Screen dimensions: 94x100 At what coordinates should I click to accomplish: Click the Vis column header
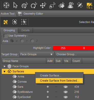tap(67, 61)
